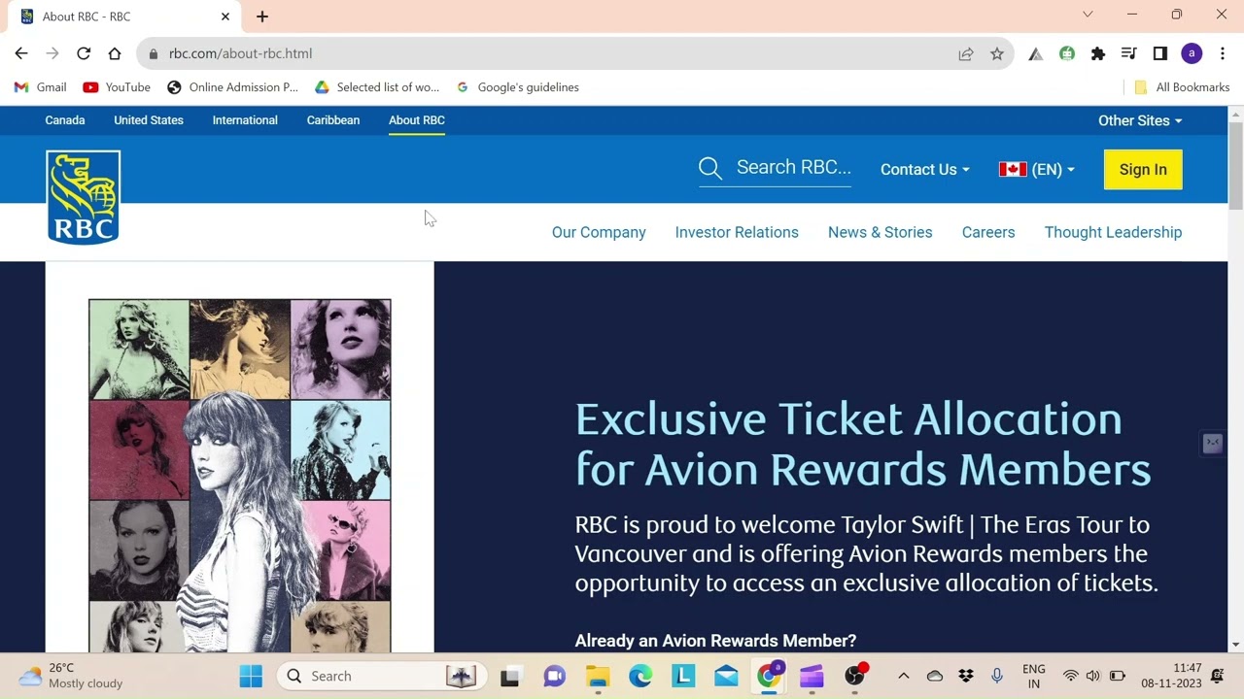Select the International region tab
The image size is (1244, 699).
[x=245, y=120]
